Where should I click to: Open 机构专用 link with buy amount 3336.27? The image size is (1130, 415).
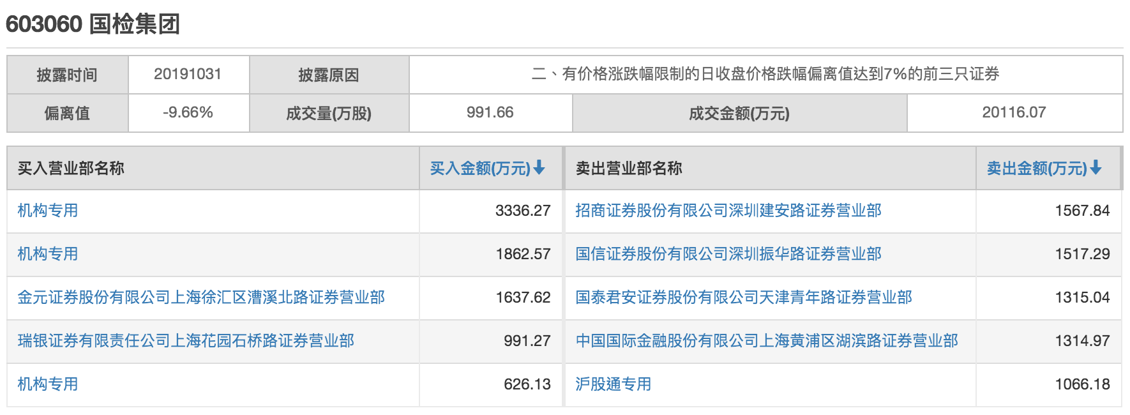point(48,211)
